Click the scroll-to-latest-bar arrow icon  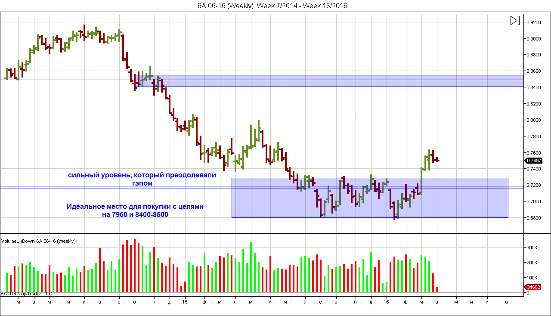(515, 21)
